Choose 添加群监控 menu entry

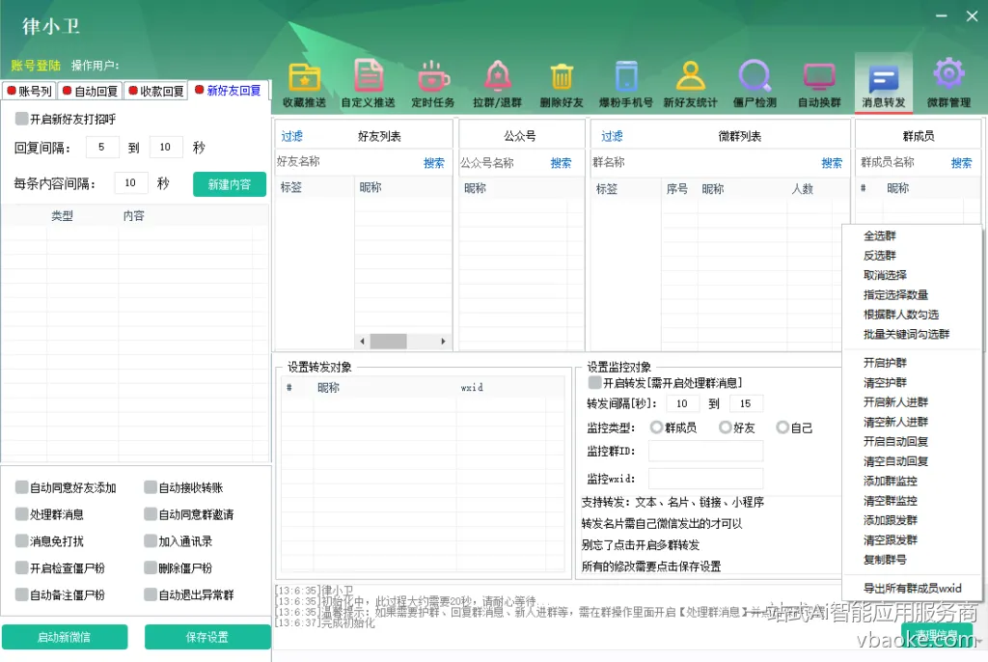891,481
